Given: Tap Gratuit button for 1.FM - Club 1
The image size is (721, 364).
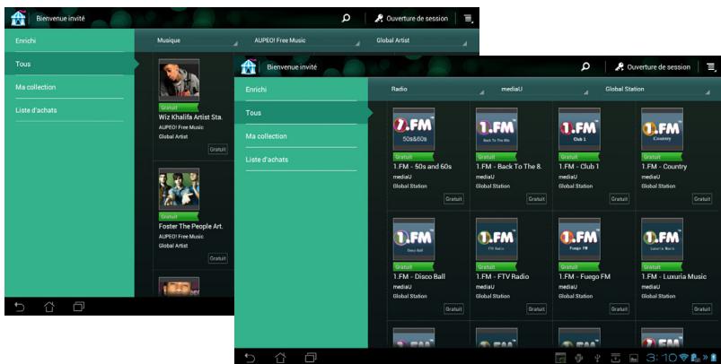Looking at the screenshot, I should pos(619,199).
